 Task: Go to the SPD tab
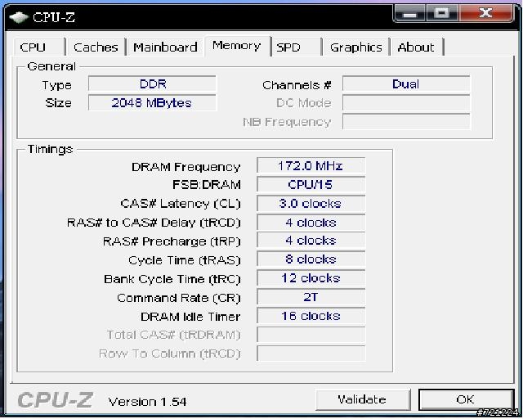click(x=296, y=47)
